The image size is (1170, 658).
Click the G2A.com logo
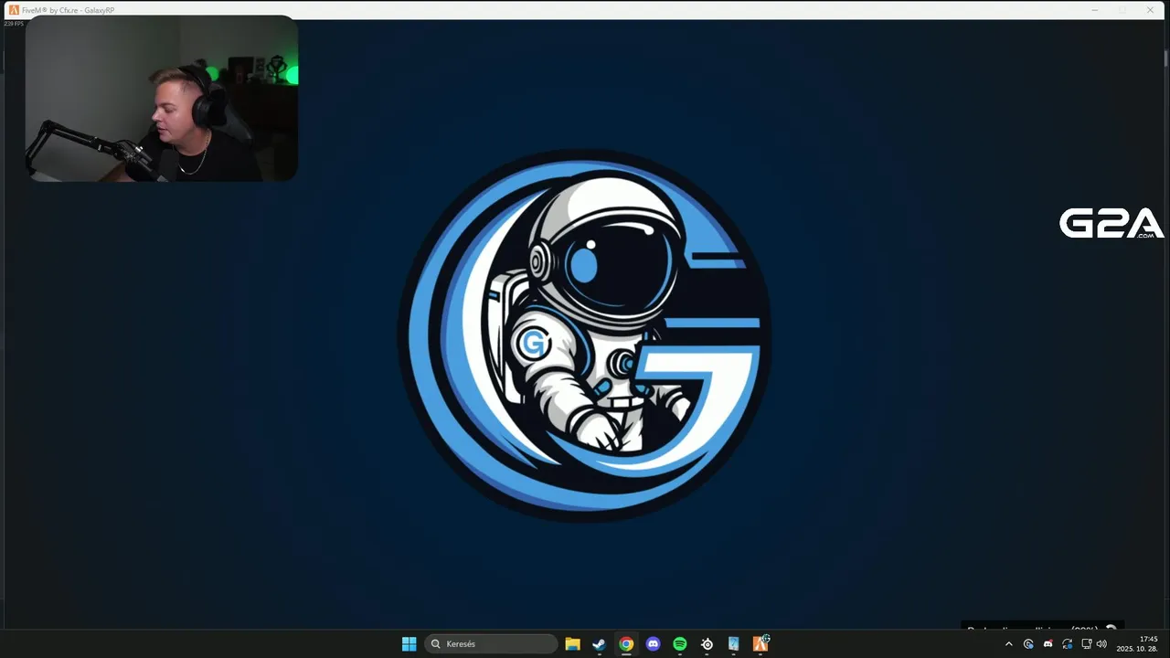tap(1111, 224)
